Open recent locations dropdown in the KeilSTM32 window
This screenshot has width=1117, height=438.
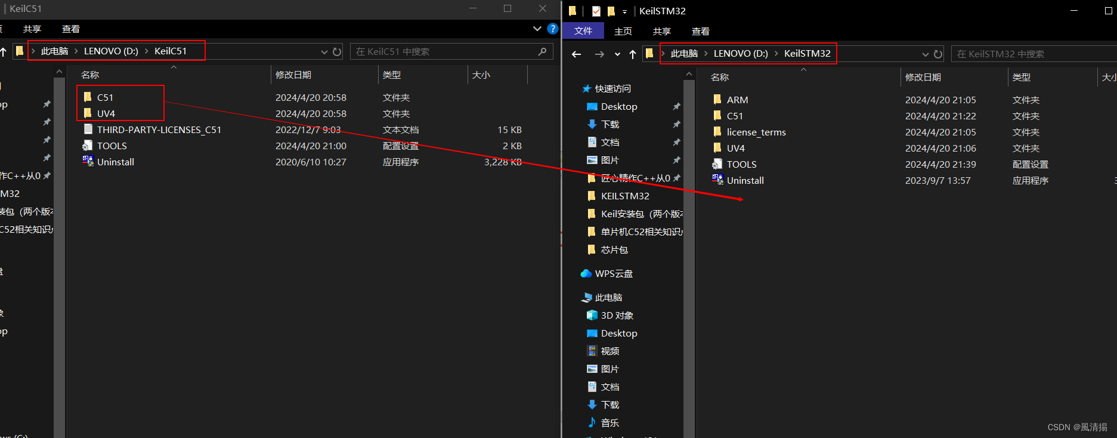tap(617, 55)
